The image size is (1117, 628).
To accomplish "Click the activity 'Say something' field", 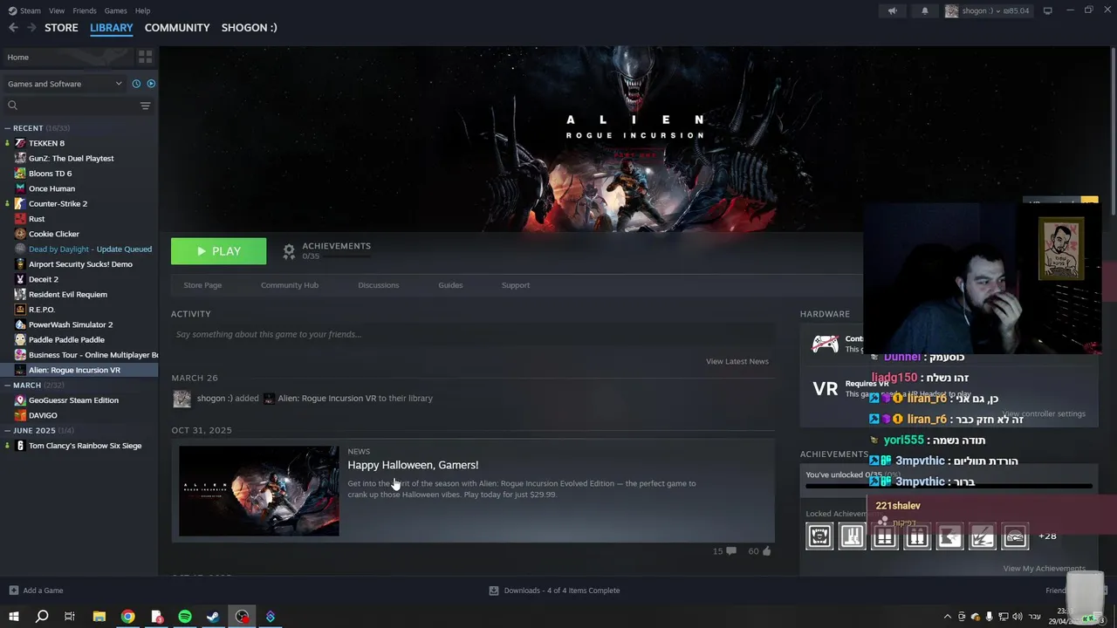I will point(473,334).
